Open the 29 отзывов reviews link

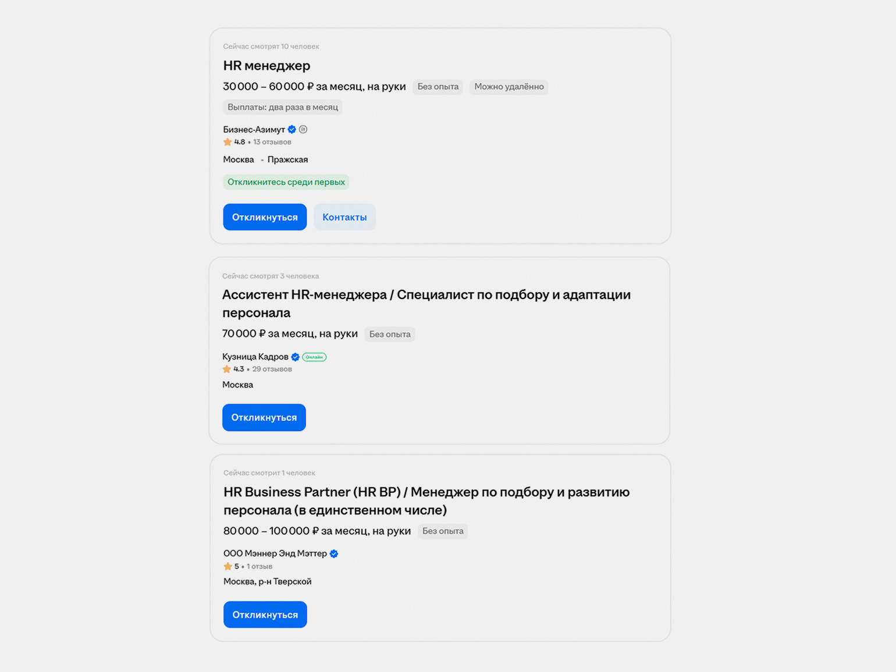click(x=272, y=369)
